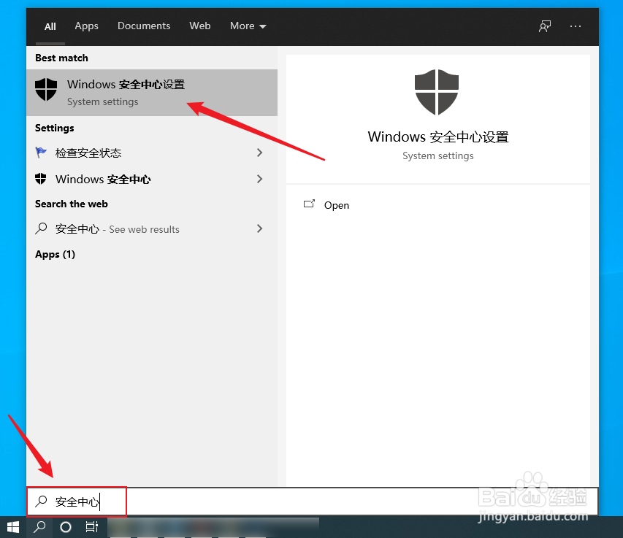Click the Windows 安全中心设置 title in preview pane
623x538 pixels.
click(x=437, y=137)
